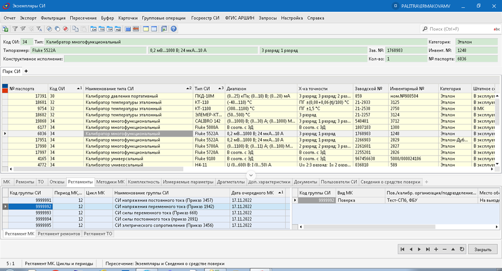Open the ТП folder card icon
This screenshot has width=502, height=271.
[x=102, y=29]
